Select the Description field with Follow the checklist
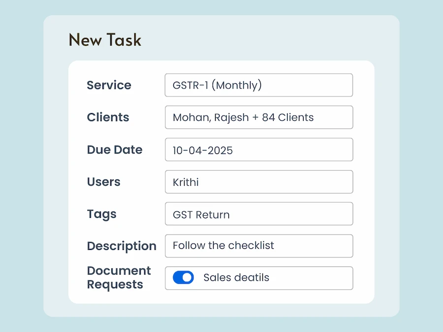 (259, 246)
